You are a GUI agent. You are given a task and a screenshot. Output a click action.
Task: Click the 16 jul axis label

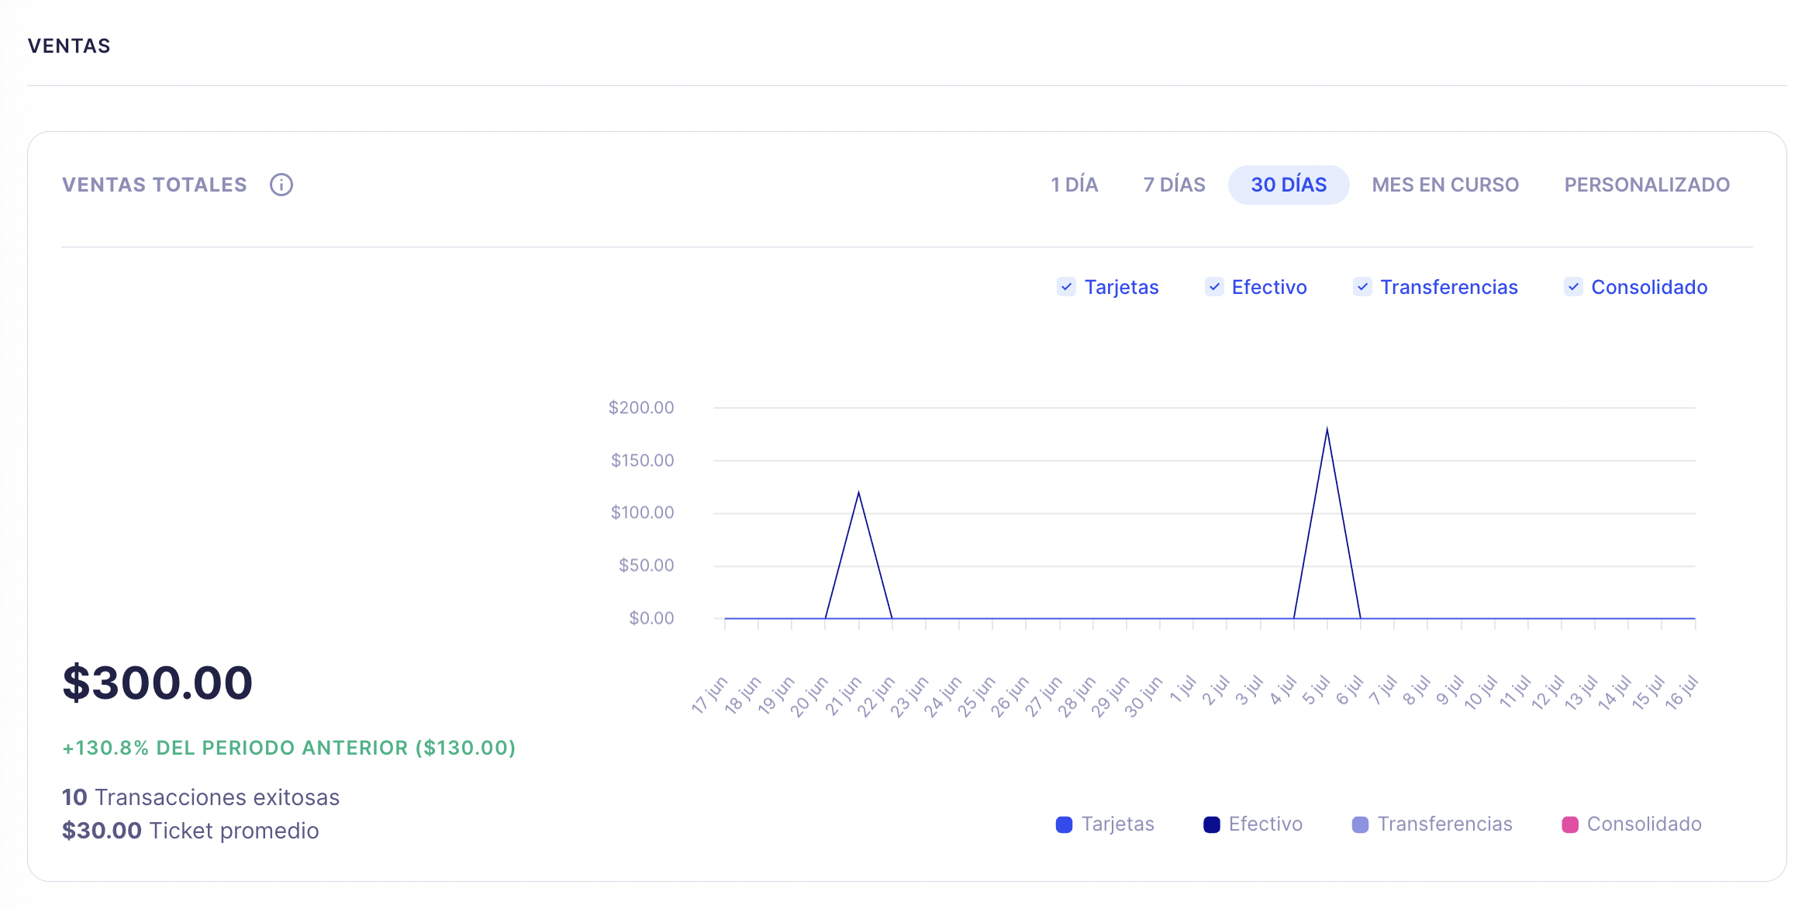click(x=1682, y=693)
